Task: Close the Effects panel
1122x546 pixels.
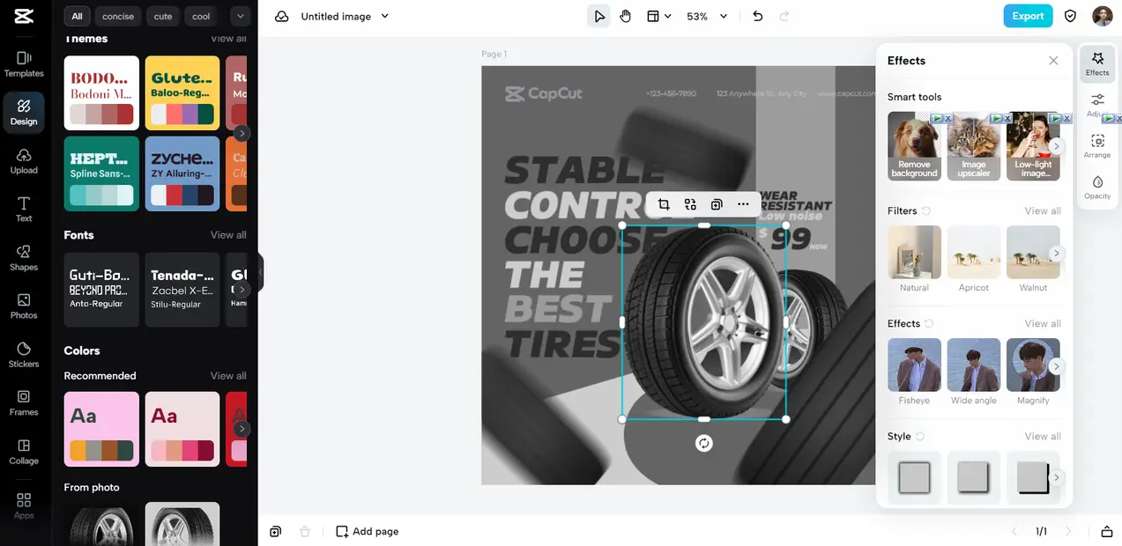Action: [x=1053, y=61]
